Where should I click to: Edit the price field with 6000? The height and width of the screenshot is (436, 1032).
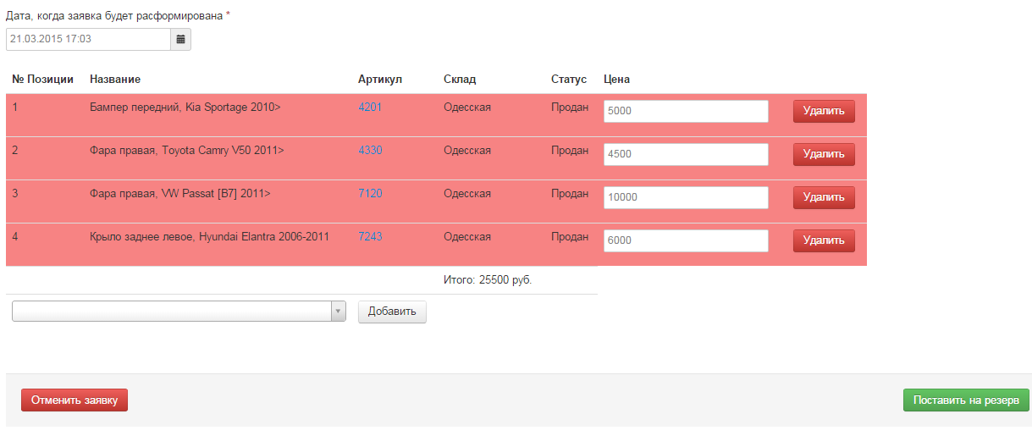pos(686,240)
